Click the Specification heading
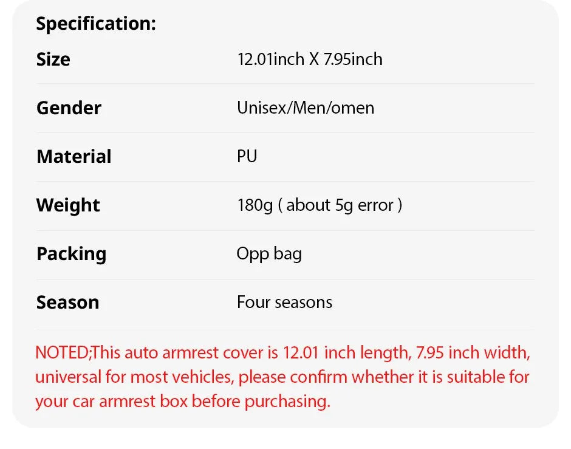Image resolution: width=571 pixels, height=449 pixels. tap(96, 24)
